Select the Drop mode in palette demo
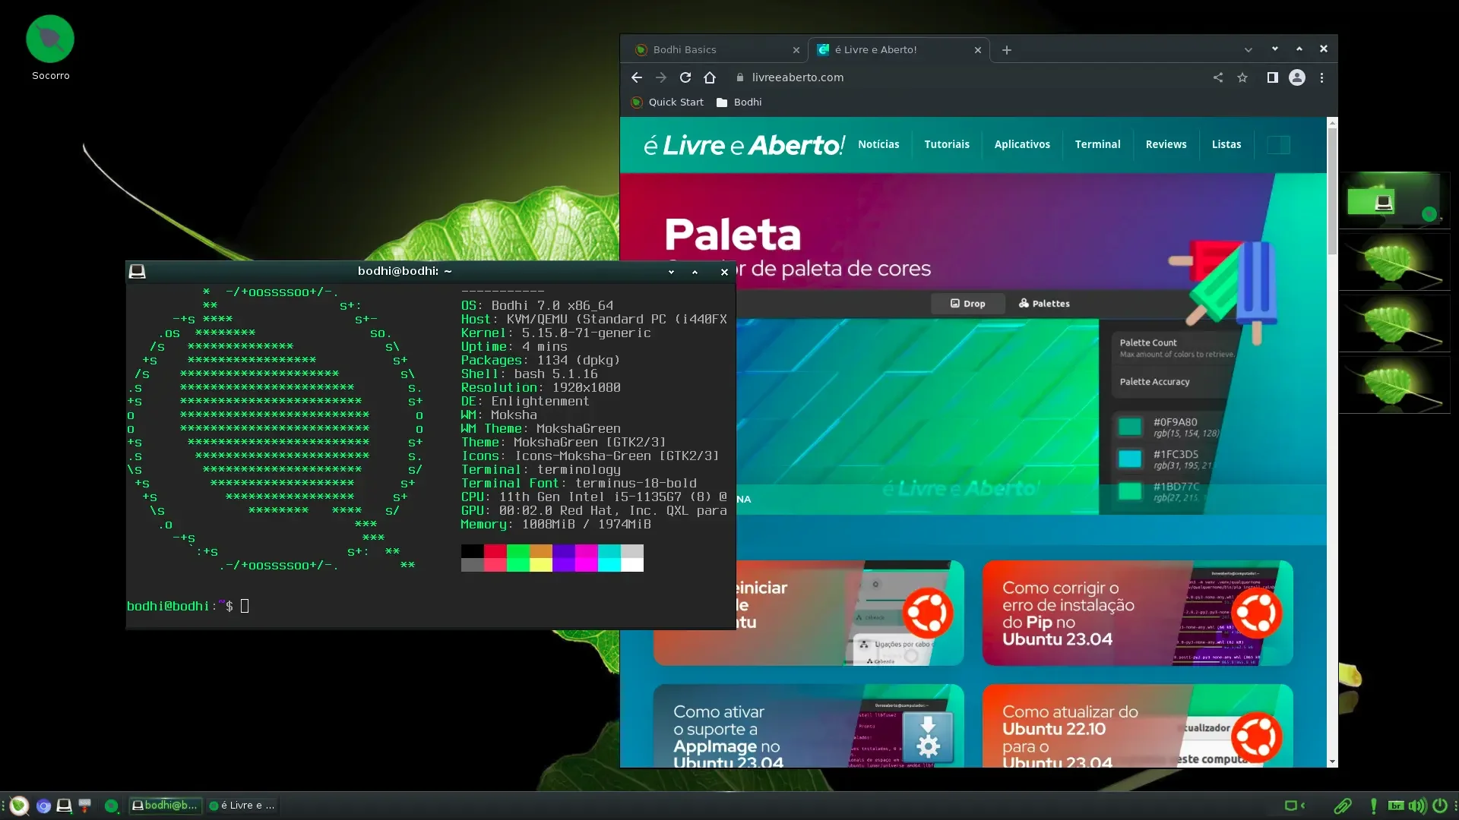Viewport: 1459px width, 820px height. coord(967,304)
